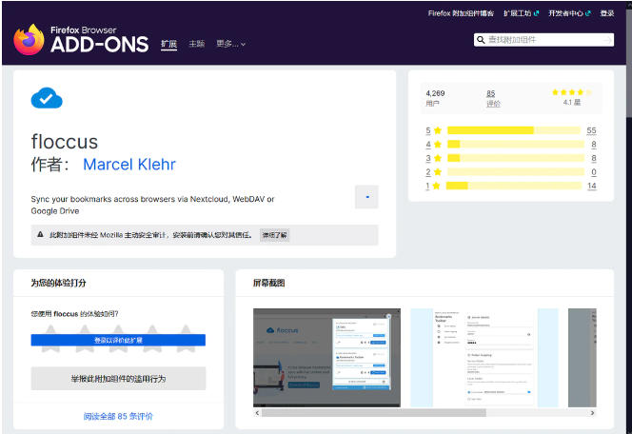The height and width of the screenshot is (434, 632).
Task: Open the partially visible third screenshot thumbnail
Action: pos(582,358)
